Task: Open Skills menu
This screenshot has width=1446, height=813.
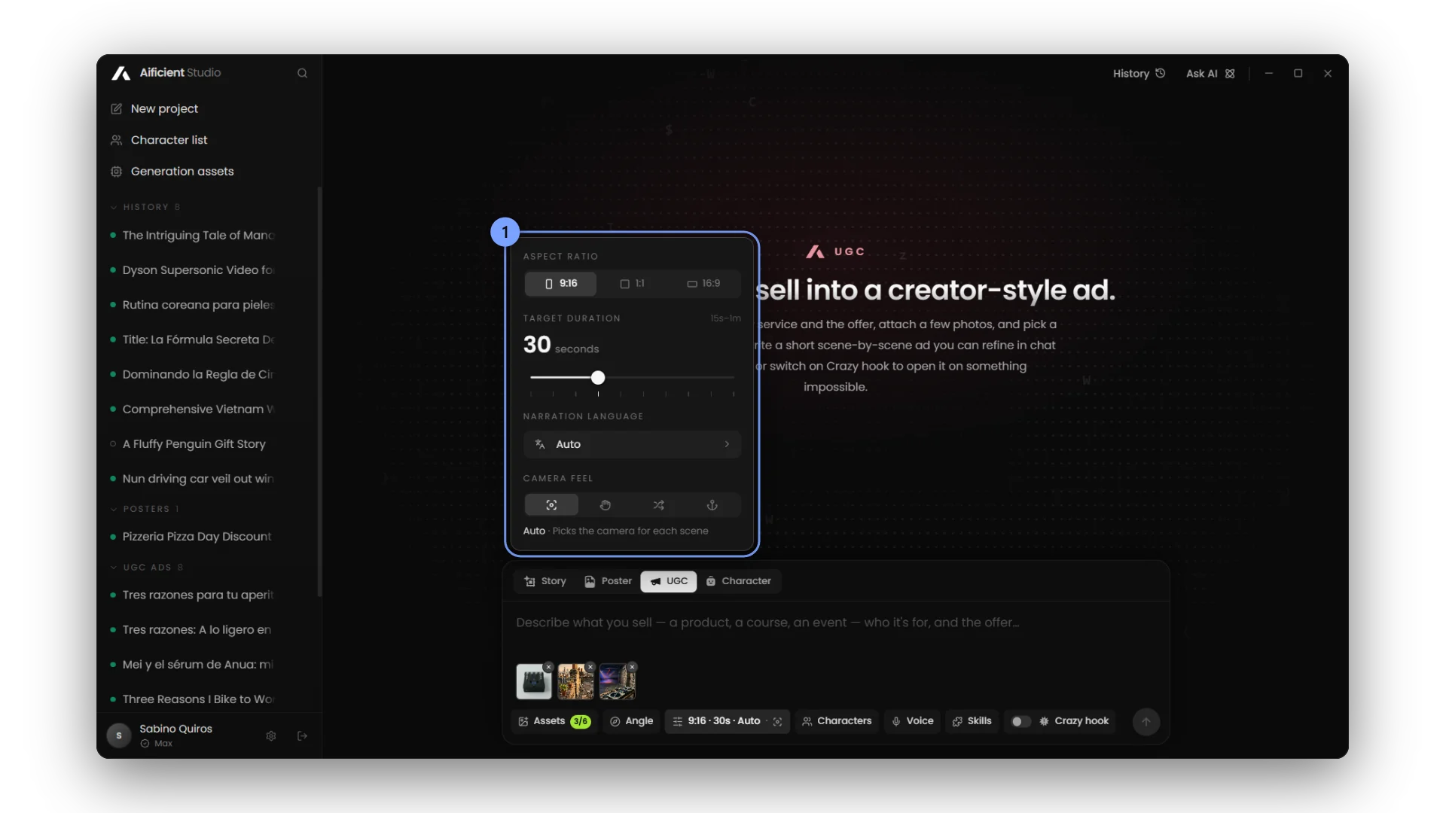Action: pos(972,721)
